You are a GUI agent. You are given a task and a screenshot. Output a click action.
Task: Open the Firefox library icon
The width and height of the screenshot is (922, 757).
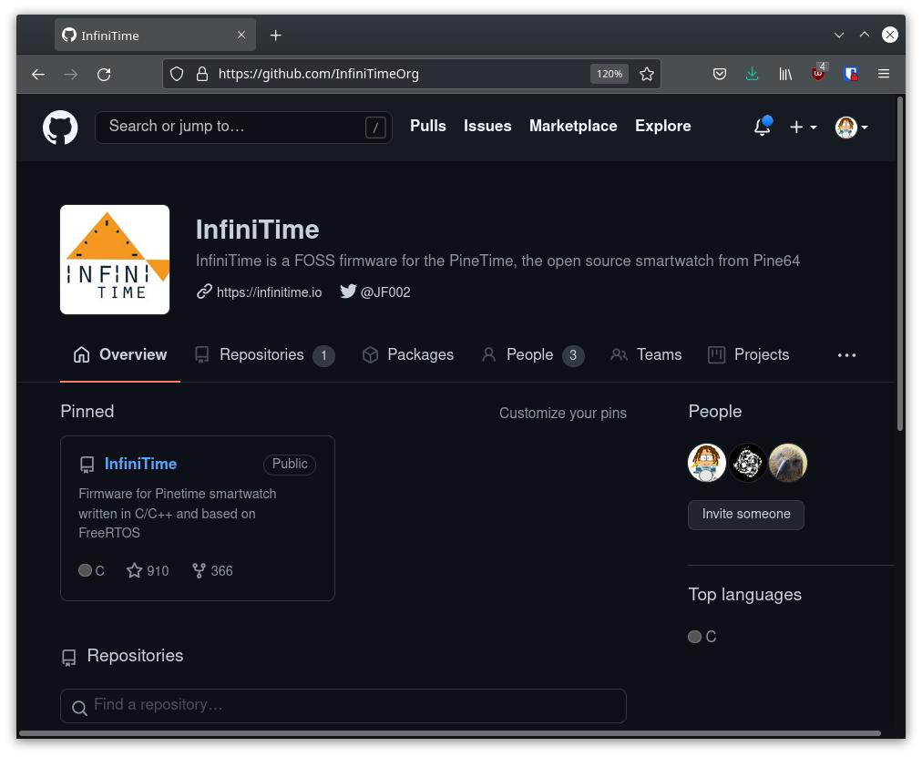[x=785, y=74]
